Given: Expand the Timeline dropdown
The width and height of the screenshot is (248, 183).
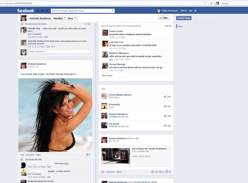Looking at the screenshot, I should coord(59,18).
